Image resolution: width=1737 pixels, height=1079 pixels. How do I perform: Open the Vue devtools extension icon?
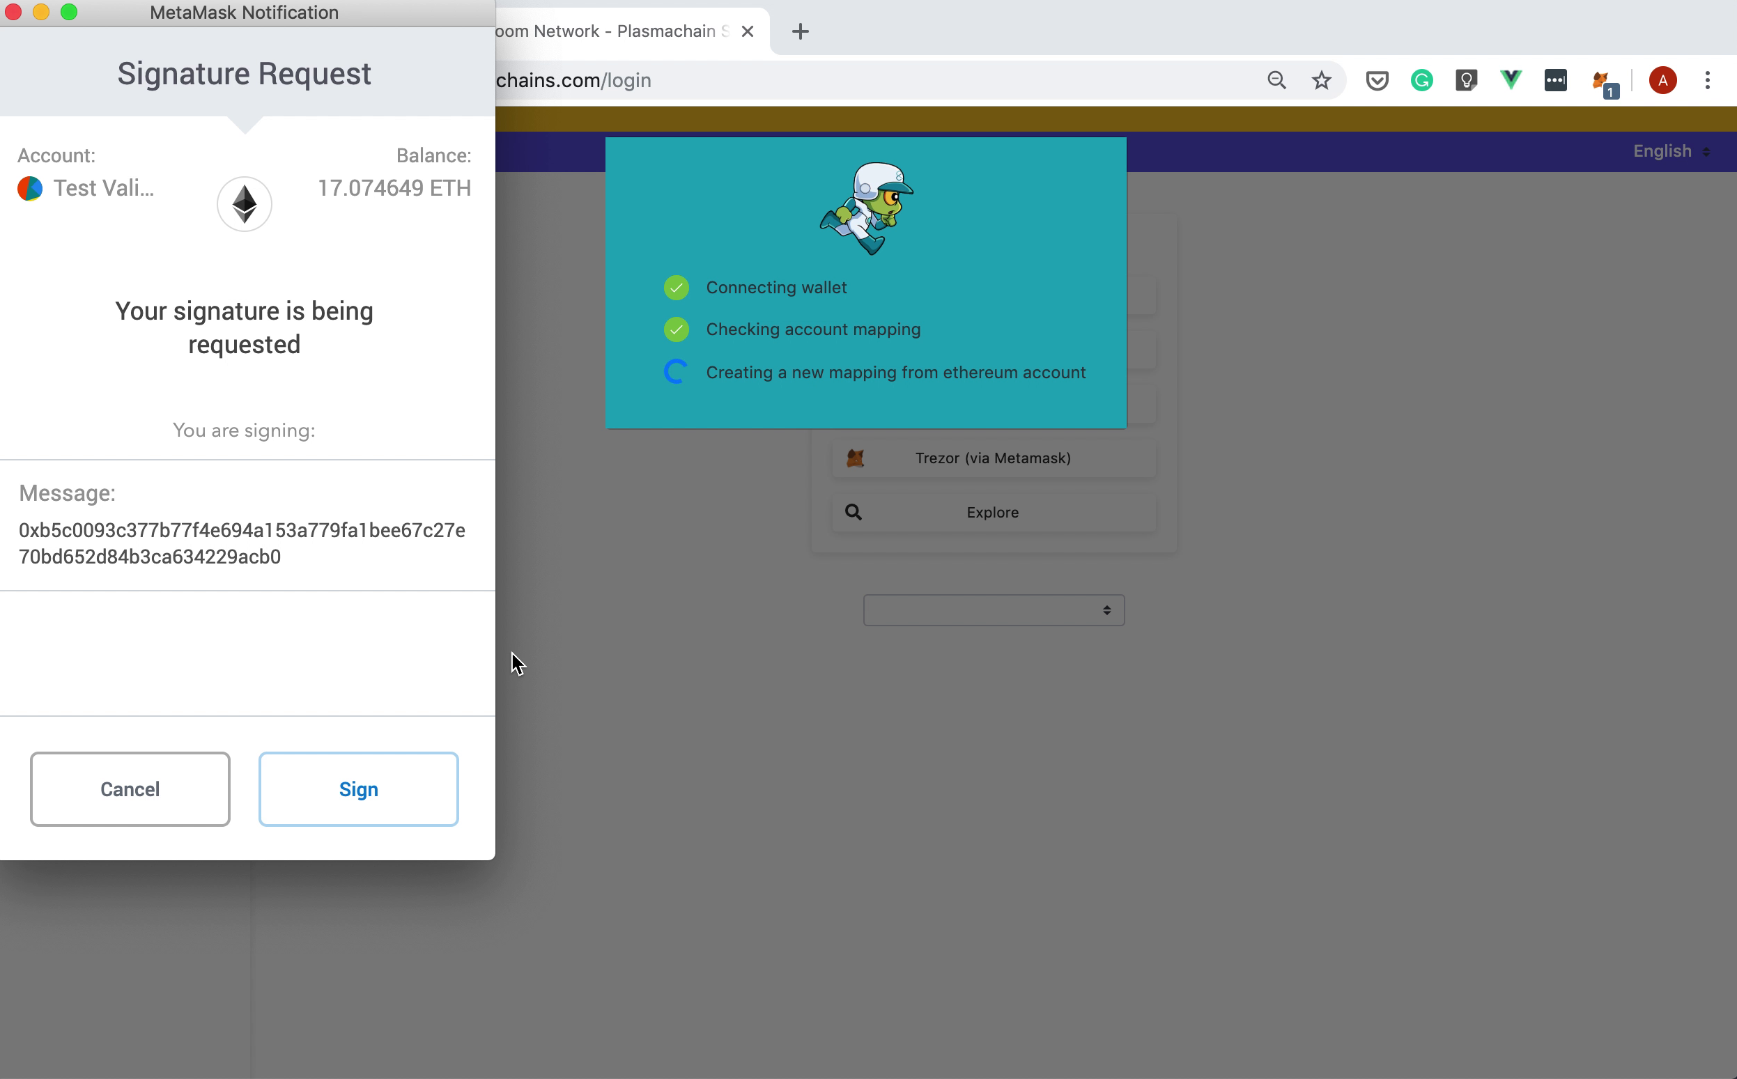[x=1511, y=80]
